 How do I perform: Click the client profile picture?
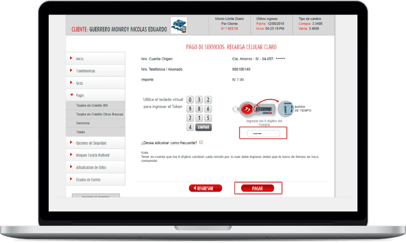(179, 25)
